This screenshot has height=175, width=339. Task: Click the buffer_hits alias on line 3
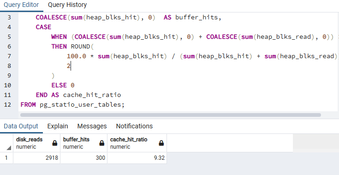(x=196, y=18)
